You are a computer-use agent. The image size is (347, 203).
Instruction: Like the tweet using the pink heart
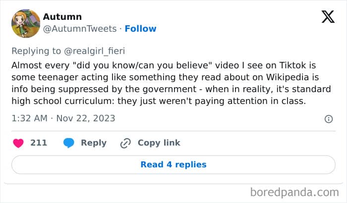pos(18,143)
